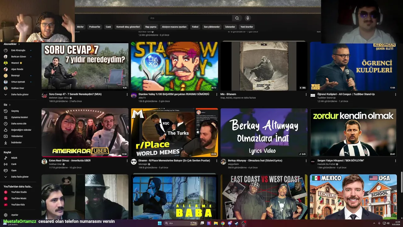Open Videolarınız in the sidebar
The height and width of the screenshot is (227, 403).
coord(13,136)
